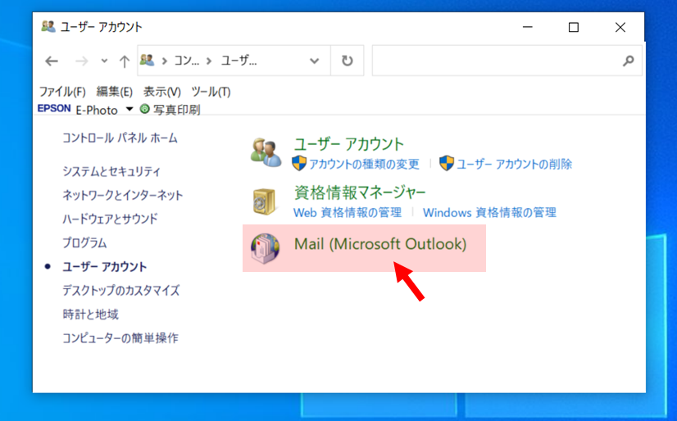Open the ファイル(F) menu

click(62, 92)
